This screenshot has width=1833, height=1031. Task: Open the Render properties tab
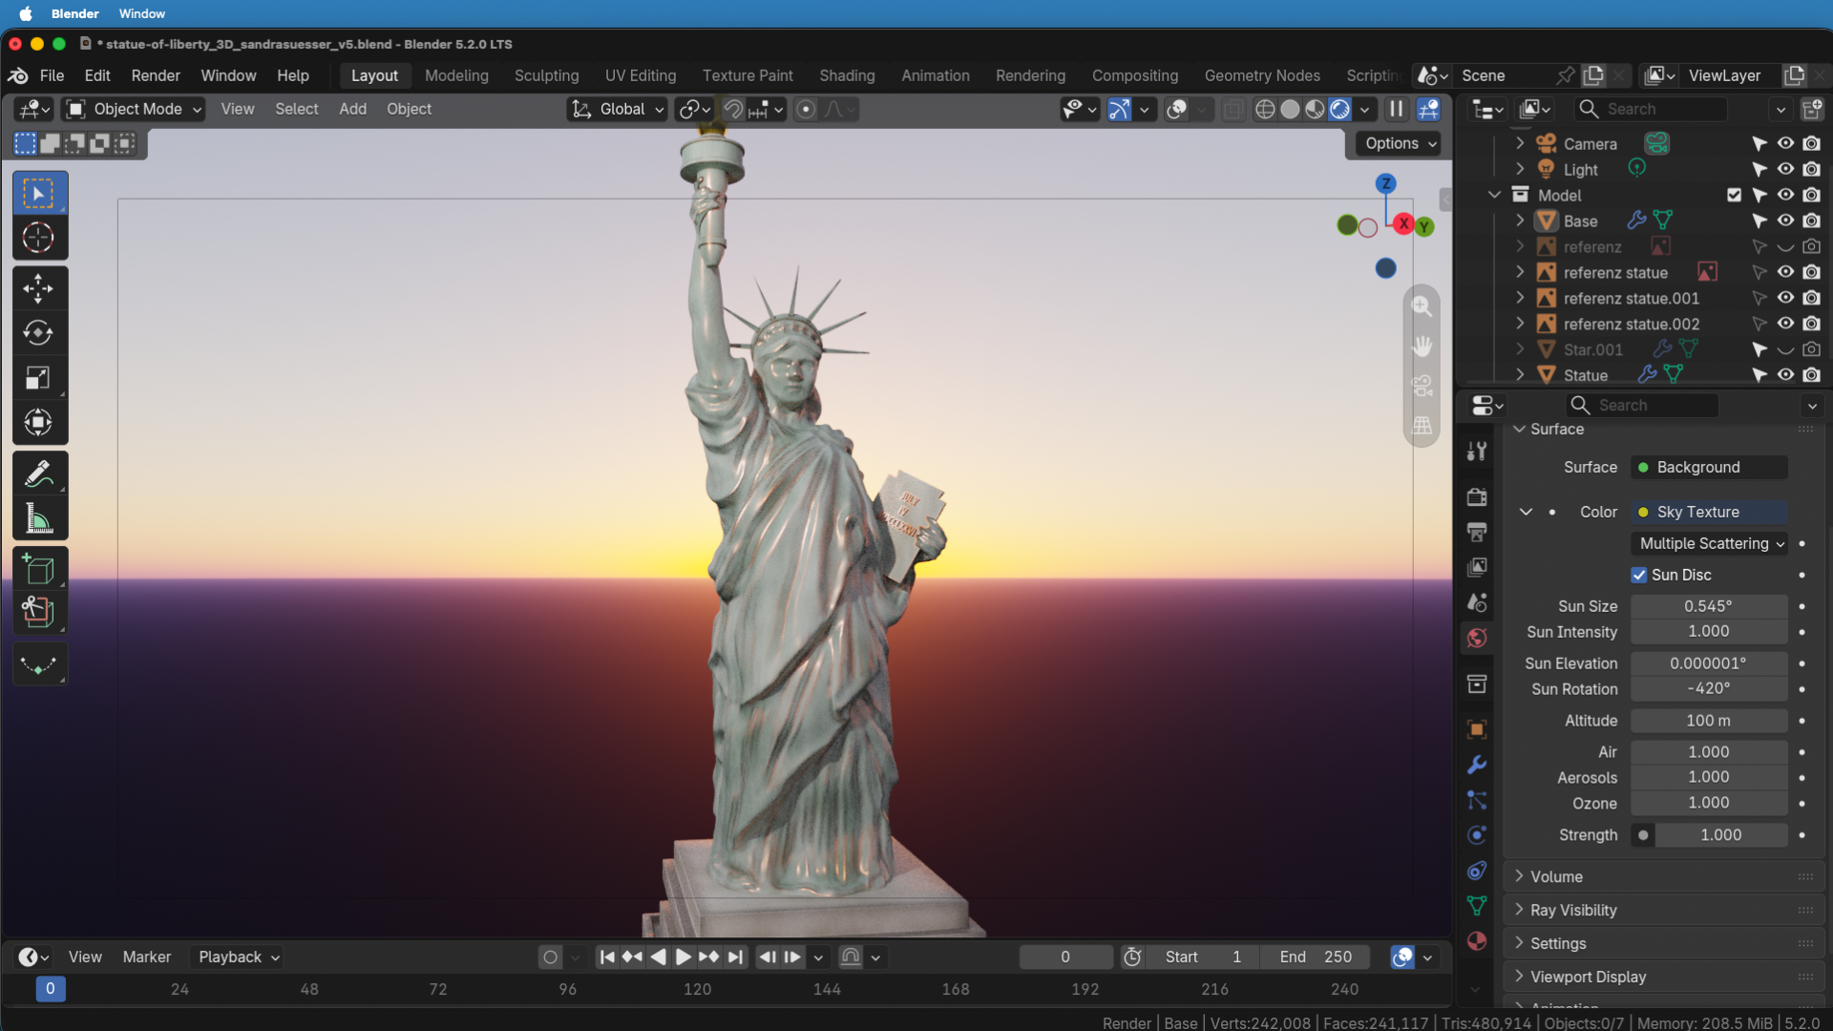tap(1477, 496)
